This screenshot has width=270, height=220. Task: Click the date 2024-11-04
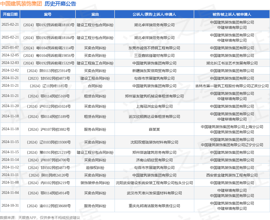click(10, 192)
